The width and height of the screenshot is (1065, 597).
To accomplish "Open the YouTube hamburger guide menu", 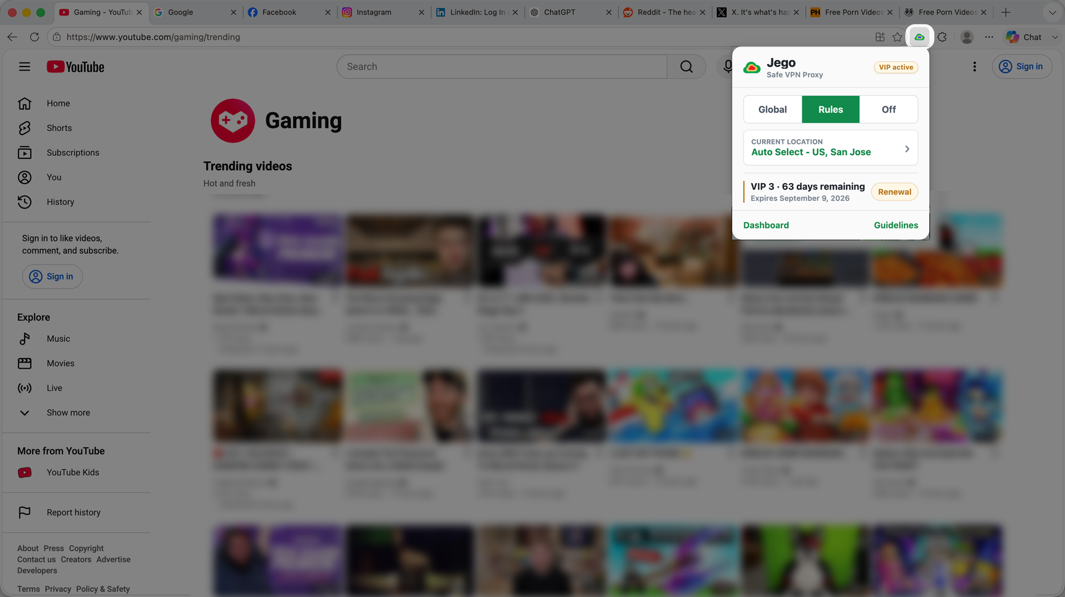I will [25, 67].
